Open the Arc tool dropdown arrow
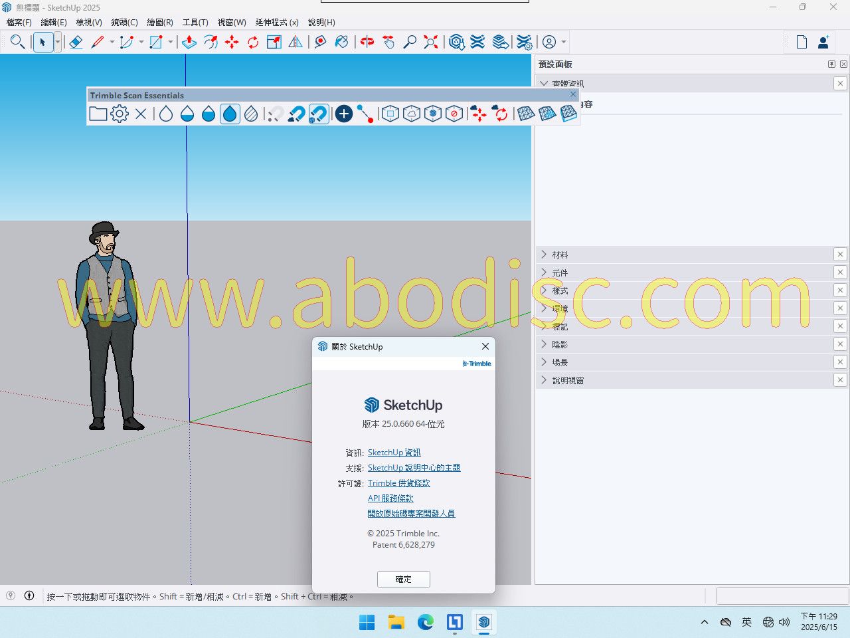The height and width of the screenshot is (638, 850). tap(141, 42)
